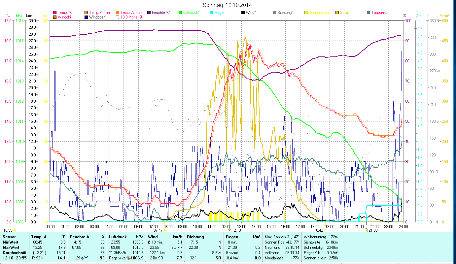The width and height of the screenshot is (456, 264).
Task: Click the sunrise sun icon beside 07:47
Action: [164, 230]
